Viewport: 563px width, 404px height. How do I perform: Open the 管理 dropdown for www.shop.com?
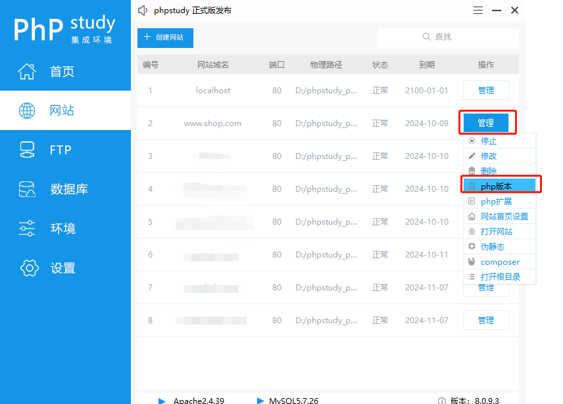click(x=487, y=123)
